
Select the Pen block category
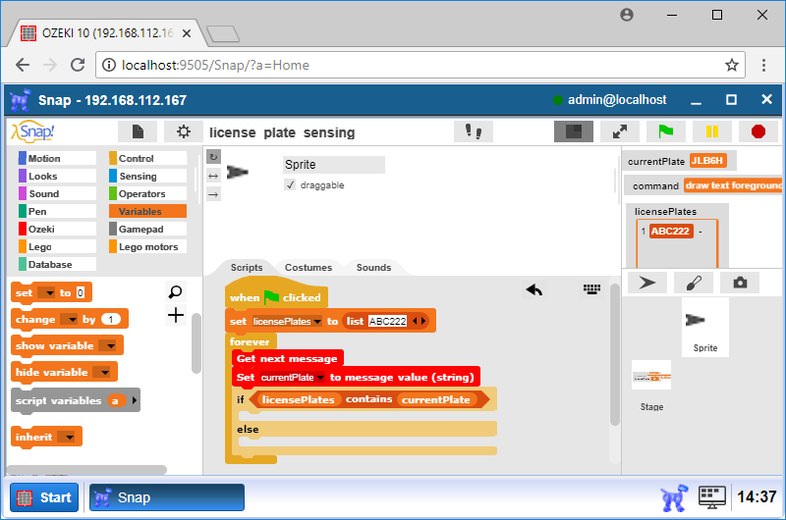pos(57,211)
